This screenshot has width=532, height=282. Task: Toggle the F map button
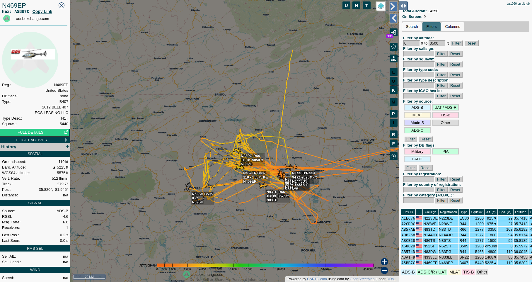coord(393,144)
